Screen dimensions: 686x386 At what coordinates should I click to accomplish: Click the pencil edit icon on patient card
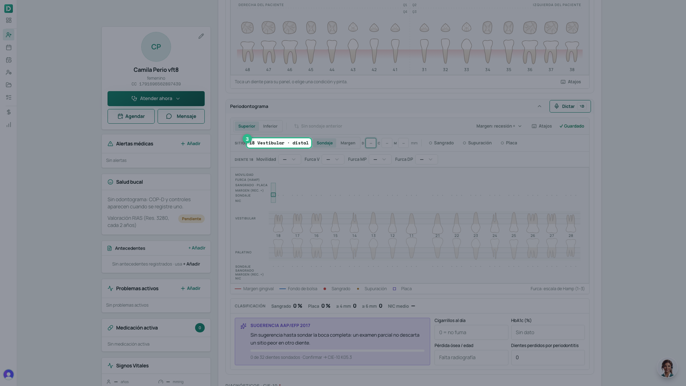[201, 36]
